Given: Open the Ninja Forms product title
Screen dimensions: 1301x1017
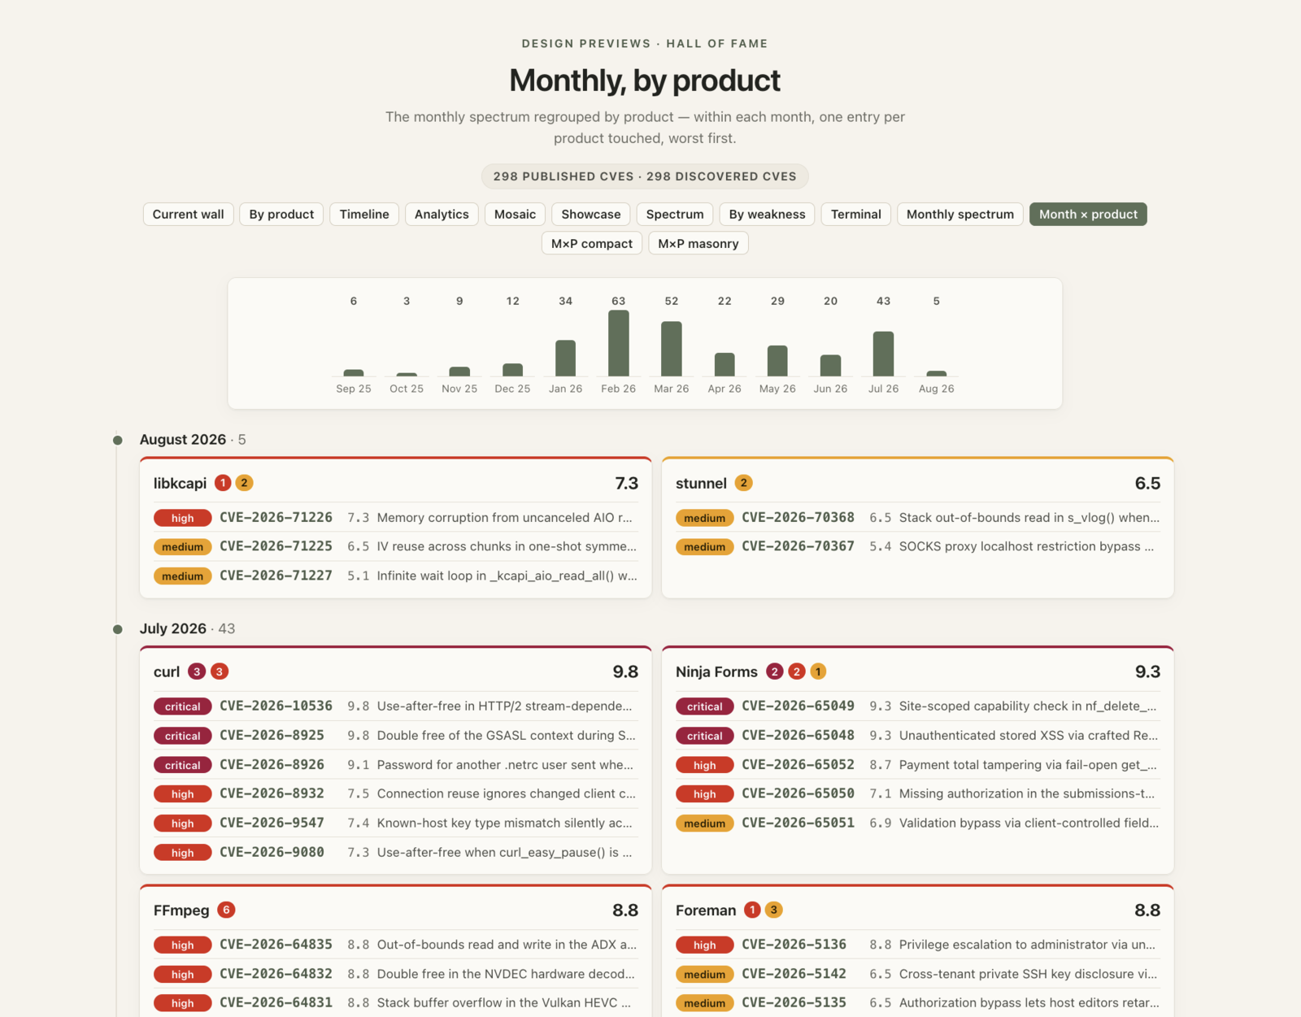Looking at the screenshot, I should tap(716, 671).
